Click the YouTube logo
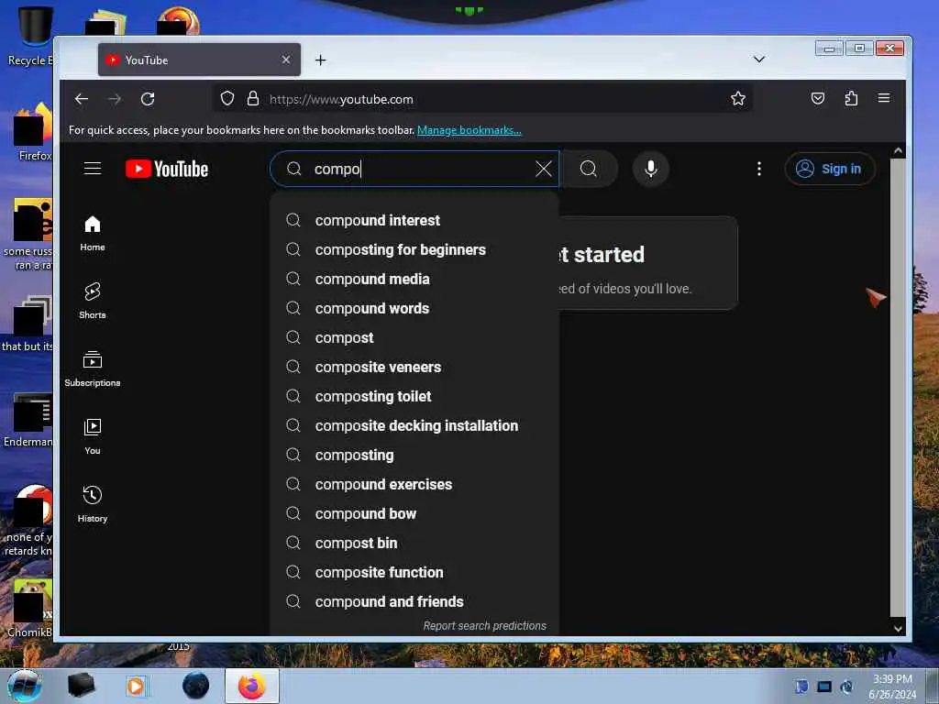This screenshot has width=939, height=704. [x=167, y=169]
